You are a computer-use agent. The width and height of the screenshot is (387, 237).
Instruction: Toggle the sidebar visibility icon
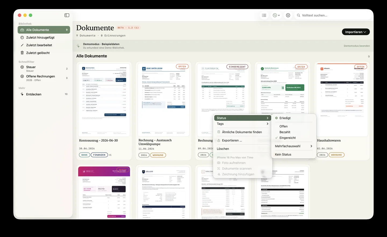[x=67, y=15]
